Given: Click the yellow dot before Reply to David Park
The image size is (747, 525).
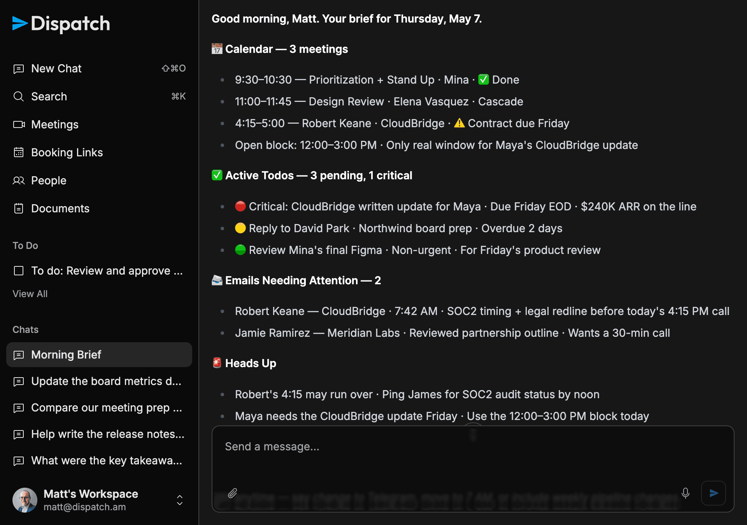Looking at the screenshot, I should click(240, 228).
